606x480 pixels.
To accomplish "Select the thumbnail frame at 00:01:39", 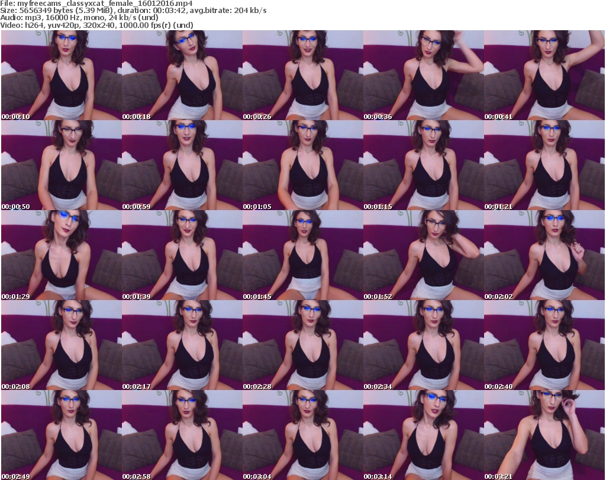I will 182,255.
